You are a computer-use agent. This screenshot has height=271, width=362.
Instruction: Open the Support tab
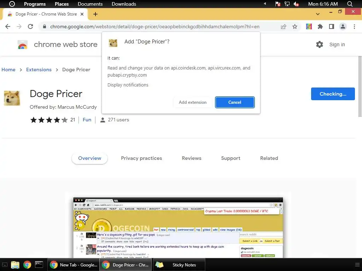coord(230,158)
